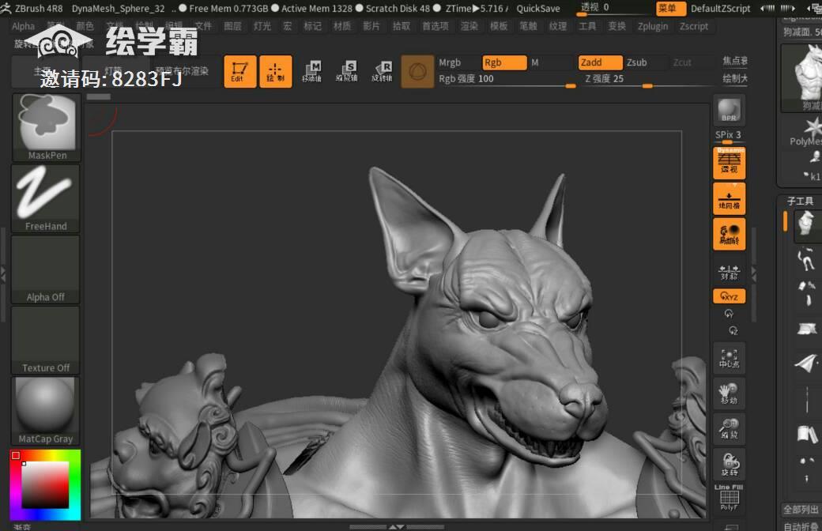
Task: Open the 材质 (Material) menu
Action: [x=342, y=26]
